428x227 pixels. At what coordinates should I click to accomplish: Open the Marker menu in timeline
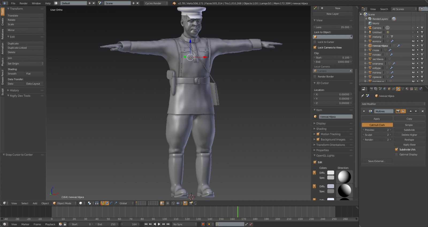pos(25,224)
